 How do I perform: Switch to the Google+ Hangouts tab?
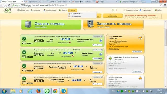pyautogui.click(x=130, y=2)
